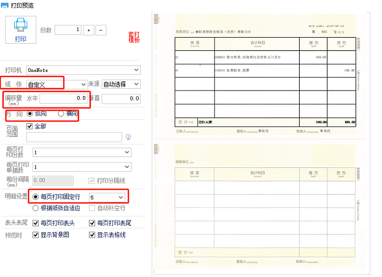Click the 份数 copies input field

point(68,29)
